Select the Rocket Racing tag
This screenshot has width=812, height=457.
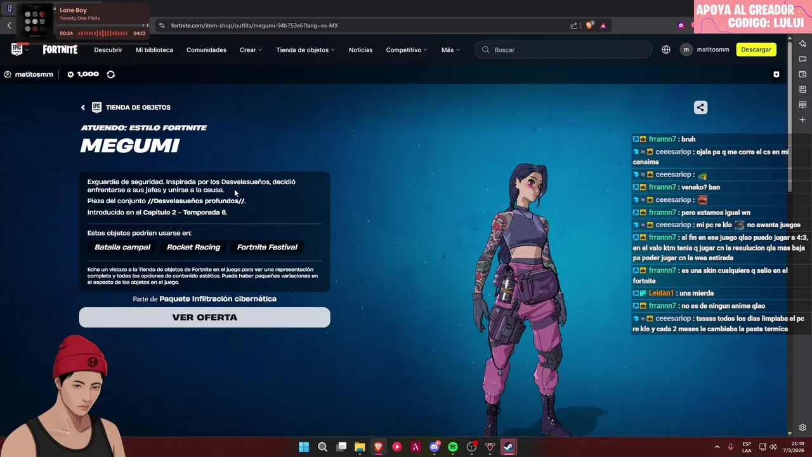(x=193, y=247)
